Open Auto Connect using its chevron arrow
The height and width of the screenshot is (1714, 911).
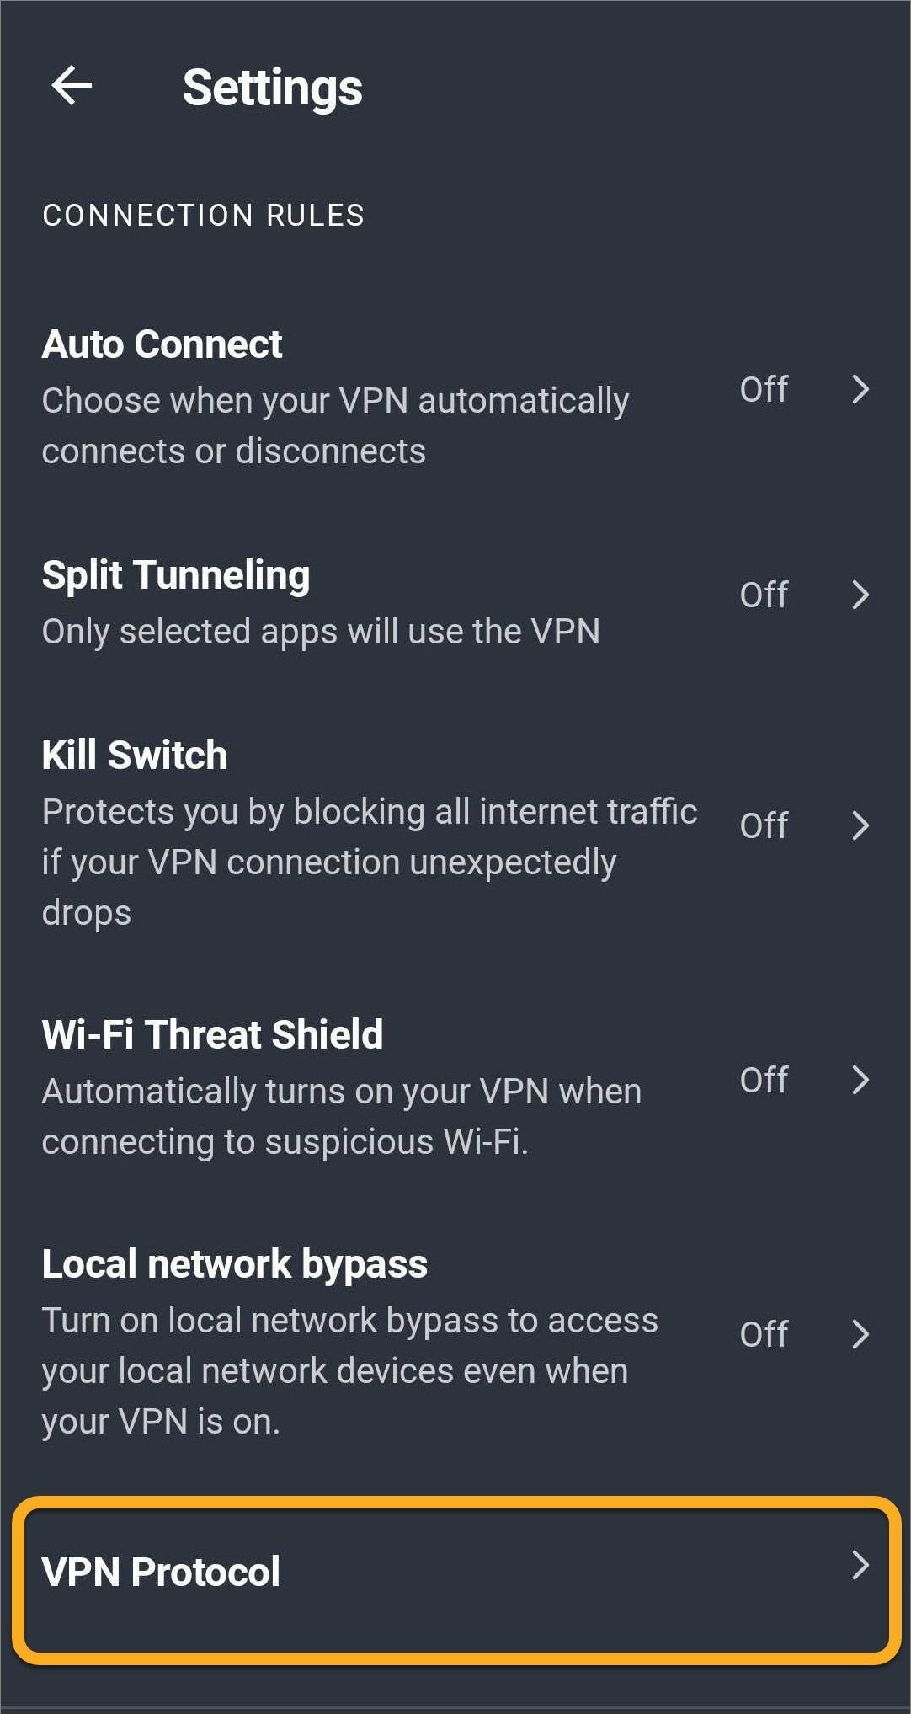click(x=860, y=389)
